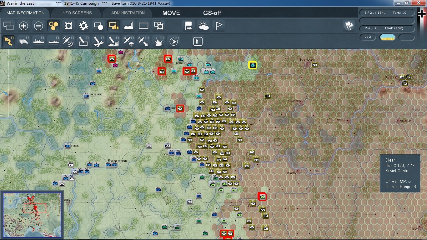The height and width of the screenshot is (240, 427).
Task: Select F2 rail move mode
Action: click(23, 41)
